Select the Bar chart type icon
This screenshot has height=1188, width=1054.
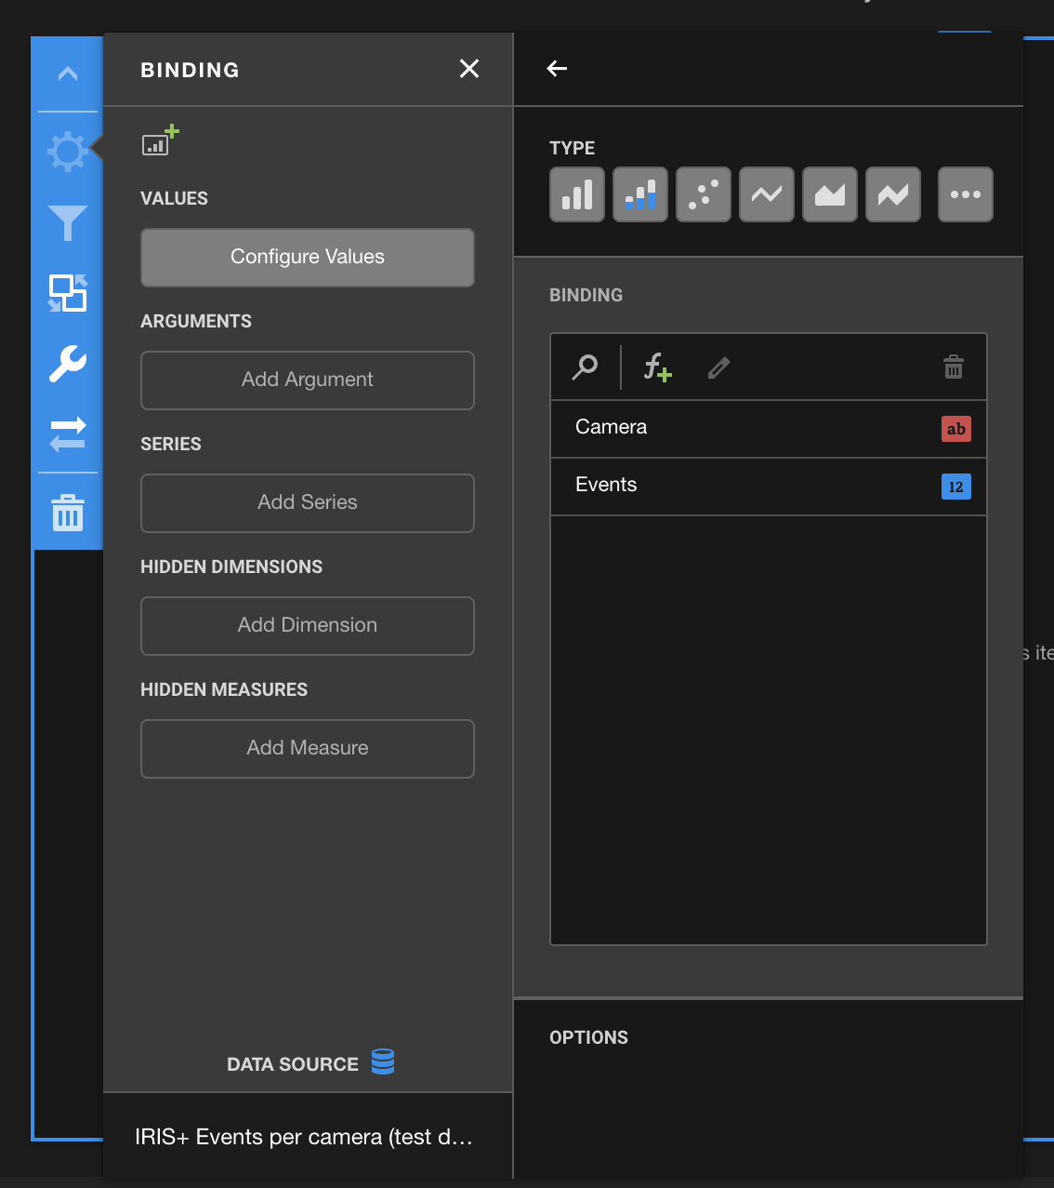point(577,194)
